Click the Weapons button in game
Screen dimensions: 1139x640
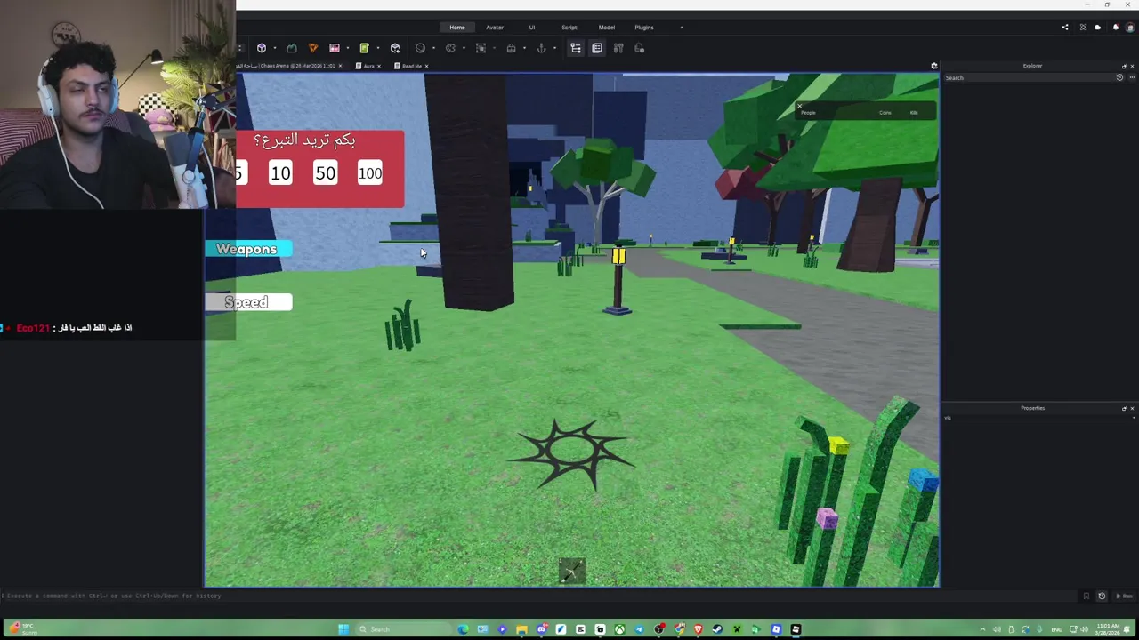click(248, 249)
